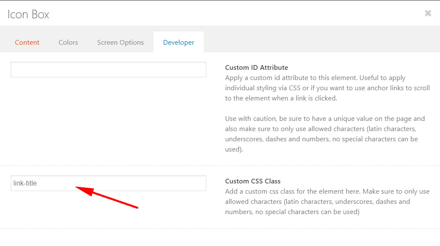The width and height of the screenshot is (440, 246).
Task: Focus the Custom ID Attribute input field
Action: click(108, 69)
